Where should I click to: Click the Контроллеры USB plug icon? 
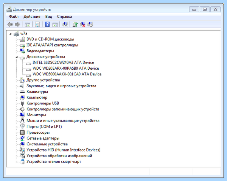point(22,103)
